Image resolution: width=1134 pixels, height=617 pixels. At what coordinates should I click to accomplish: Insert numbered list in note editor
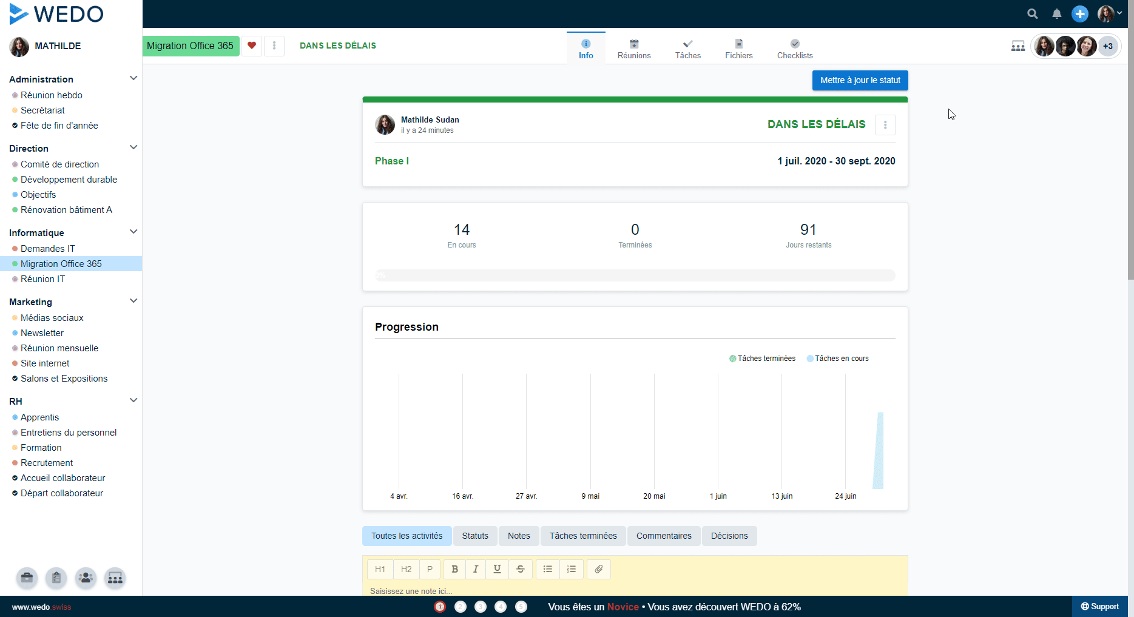(572, 569)
